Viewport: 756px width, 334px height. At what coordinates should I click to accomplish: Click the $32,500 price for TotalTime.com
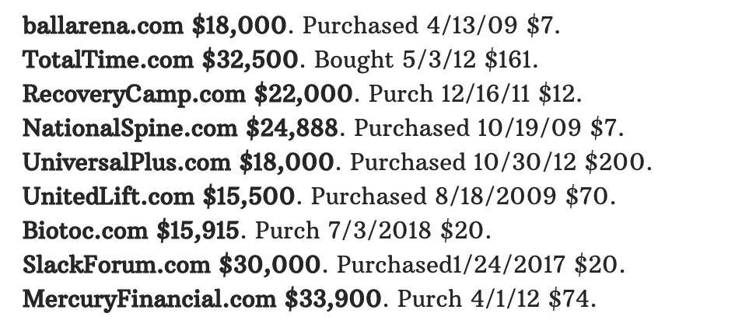(250, 60)
